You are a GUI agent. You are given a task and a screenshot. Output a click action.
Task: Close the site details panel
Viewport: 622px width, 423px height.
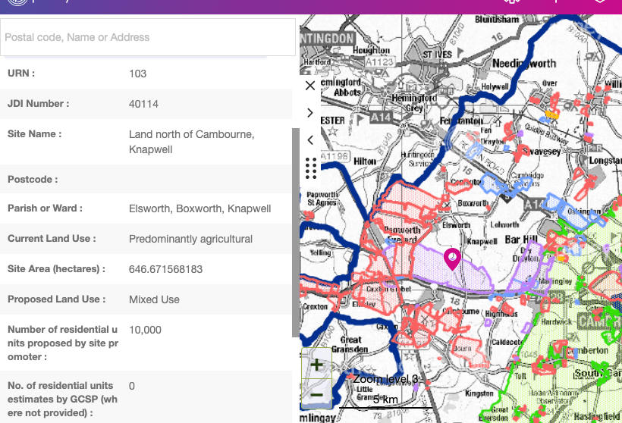click(x=310, y=86)
